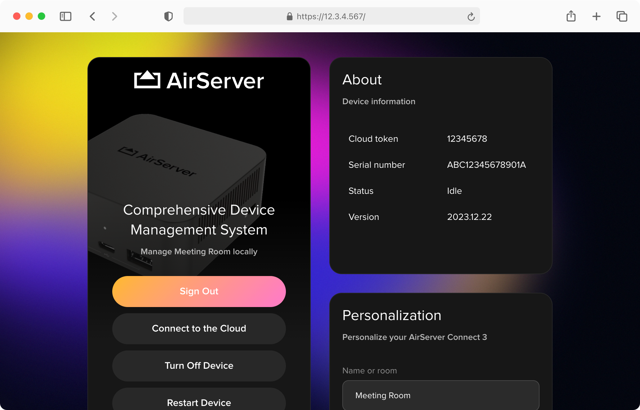Click the green full-screen window button
Viewport: 640px width, 410px height.
[x=42, y=16]
